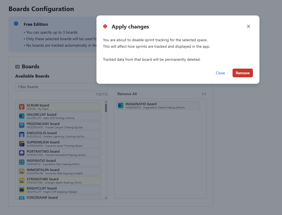Click the INSPIRATIO board project icon
The height and width of the screenshot is (215, 282).
pos(22,162)
